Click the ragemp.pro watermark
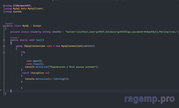The height and width of the screenshot is (108, 179). [150, 99]
